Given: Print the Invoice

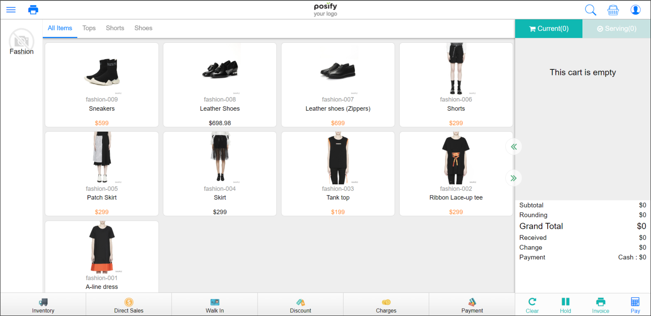Looking at the screenshot, I should coord(600,305).
